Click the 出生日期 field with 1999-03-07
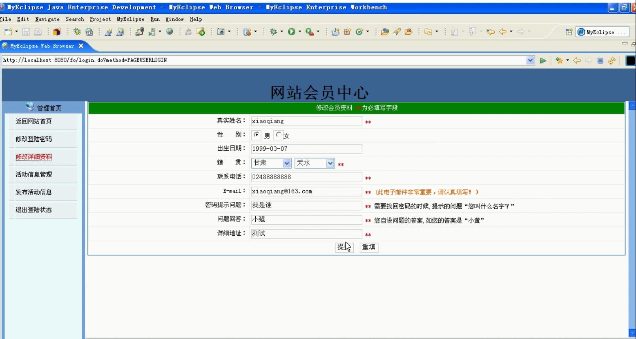The width and height of the screenshot is (636, 339). [x=306, y=149]
